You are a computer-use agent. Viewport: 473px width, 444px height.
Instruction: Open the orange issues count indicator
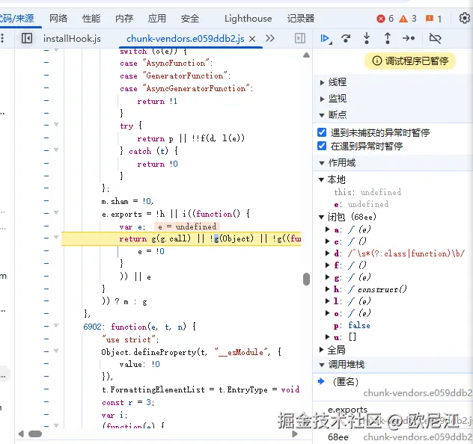[x=433, y=19]
